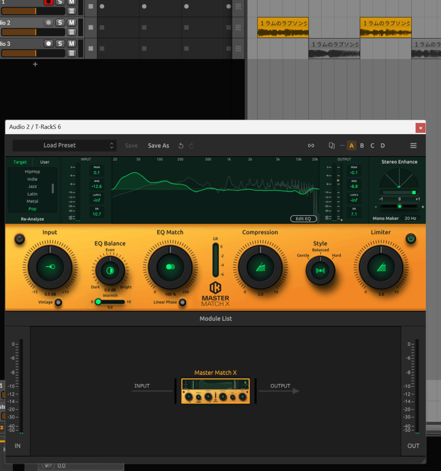The height and width of the screenshot is (471, 441).
Task: Close the T-RackS 6 window
Action: pos(421,128)
